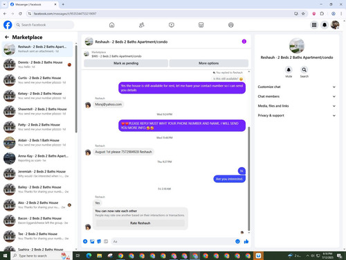Open Dennis 2 Beds 2 Baths House chat
Viewport: 346px width, 260px height.
pyautogui.click(x=37, y=64)
